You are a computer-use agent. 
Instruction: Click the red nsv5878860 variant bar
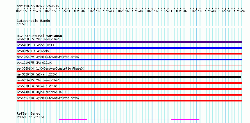[129, 89]
